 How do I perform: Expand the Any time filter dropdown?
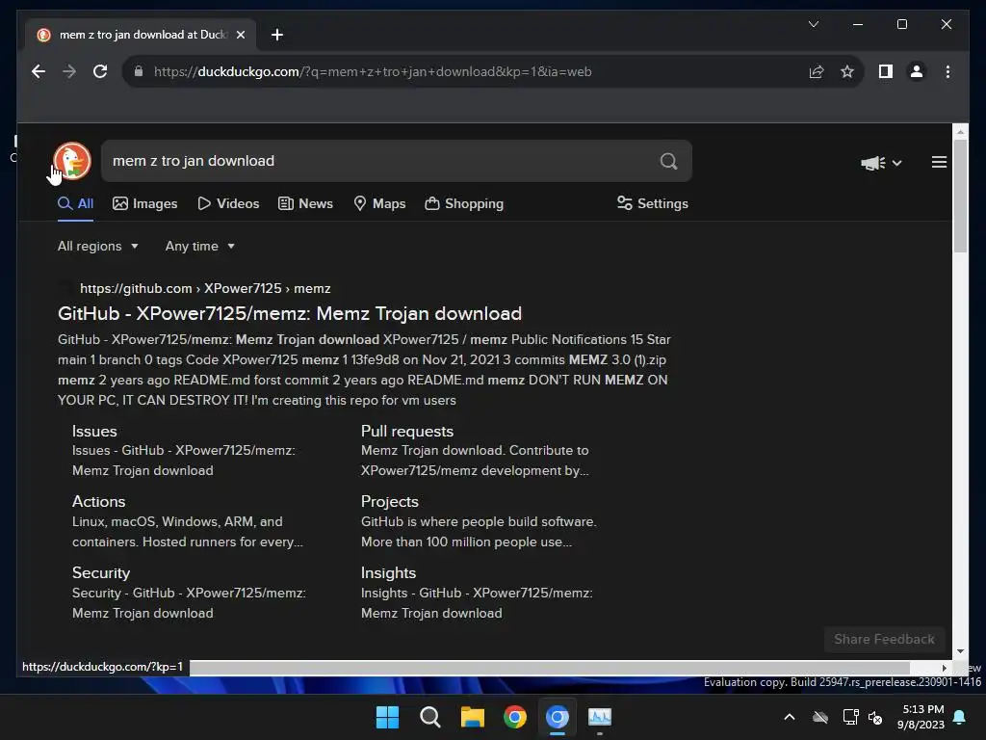click(200, 246)
